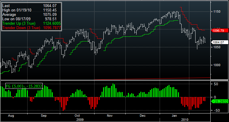
Task: Click the green 'Trender Up (3 True)' legend entry
Action: tap(19, 23)
